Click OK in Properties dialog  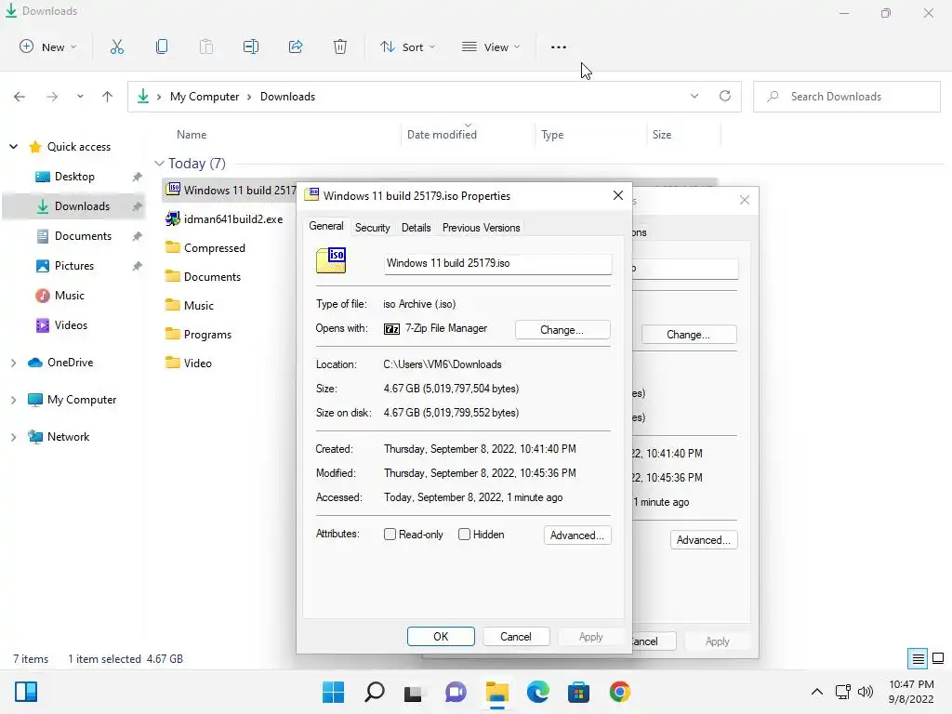[x=441, y=636]
